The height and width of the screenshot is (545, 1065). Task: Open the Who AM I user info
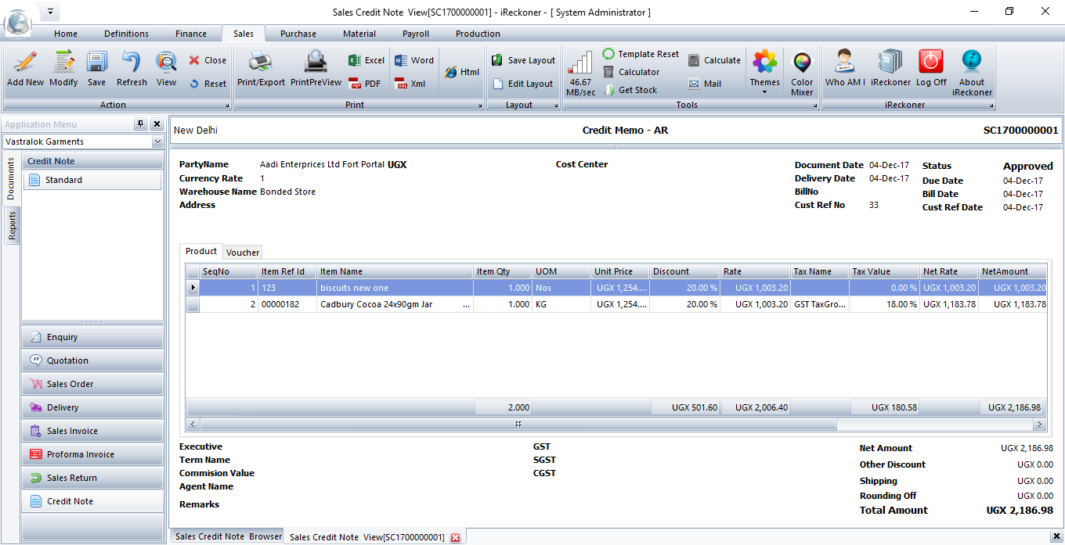tap(845, 63)
